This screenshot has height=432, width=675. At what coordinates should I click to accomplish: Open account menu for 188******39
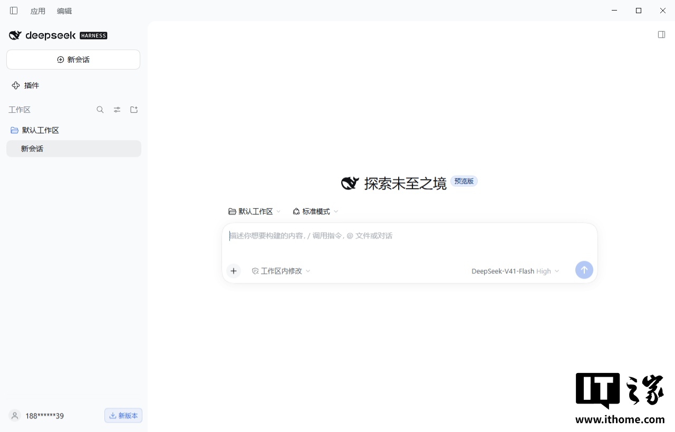[45, 416]
